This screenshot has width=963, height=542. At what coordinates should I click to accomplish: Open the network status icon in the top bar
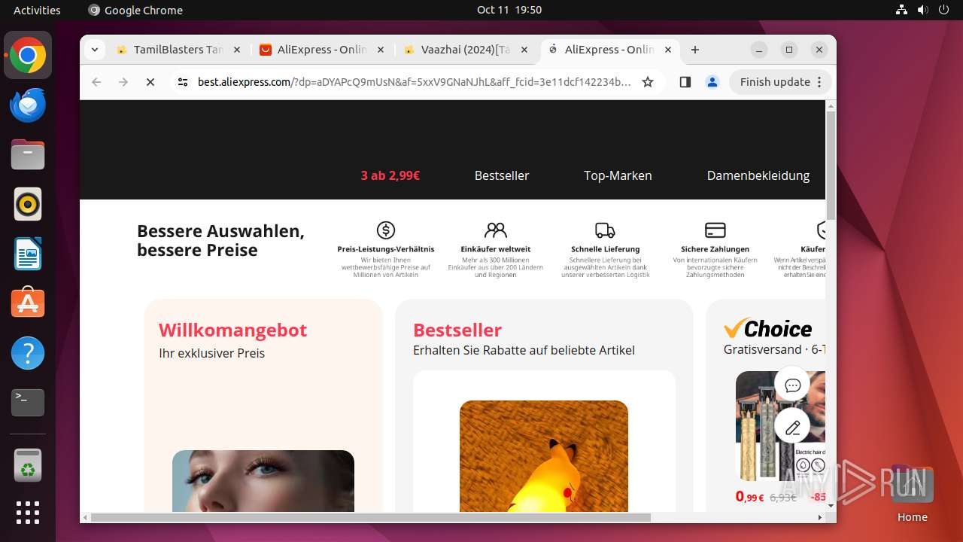tap(901, 10)
